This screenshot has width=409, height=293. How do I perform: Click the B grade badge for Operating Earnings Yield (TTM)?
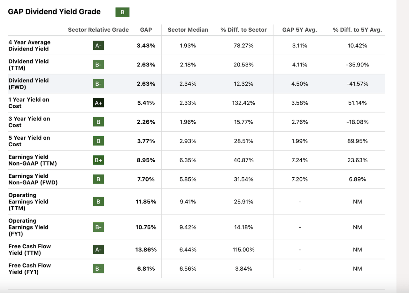tap(98, 202)
